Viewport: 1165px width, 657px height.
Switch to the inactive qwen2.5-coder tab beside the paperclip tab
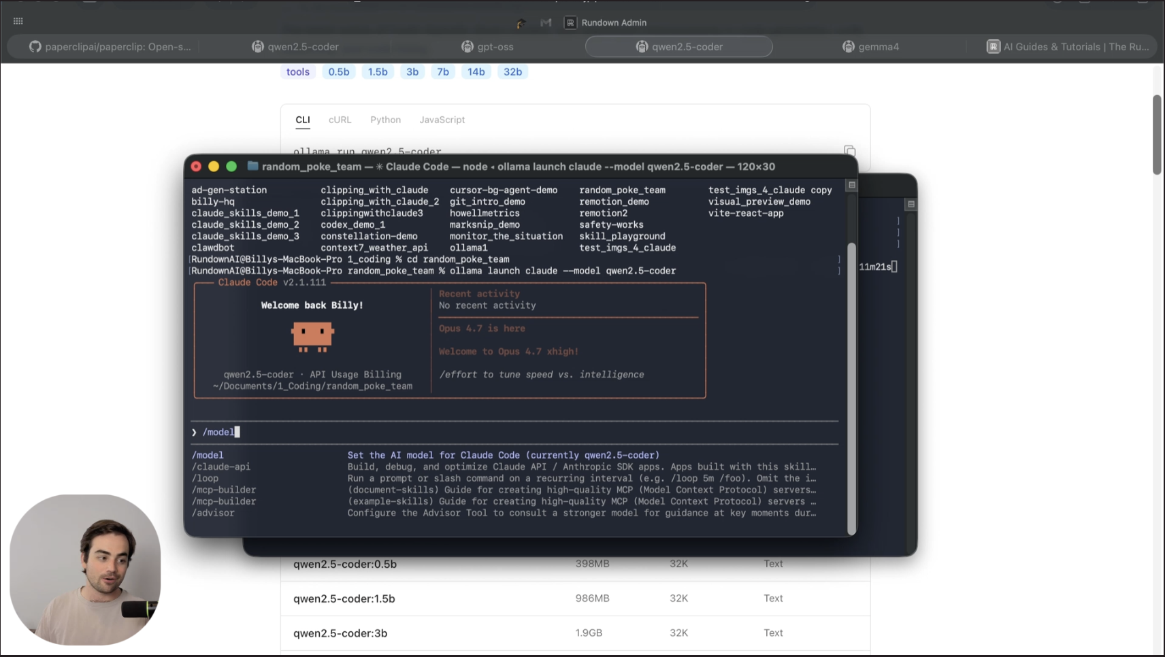pyautogui.click(x=295, y=47)
